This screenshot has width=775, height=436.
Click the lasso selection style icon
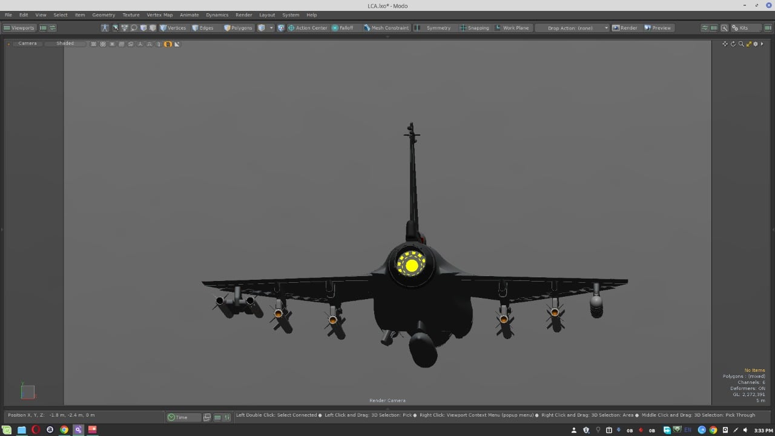point(134,28)
